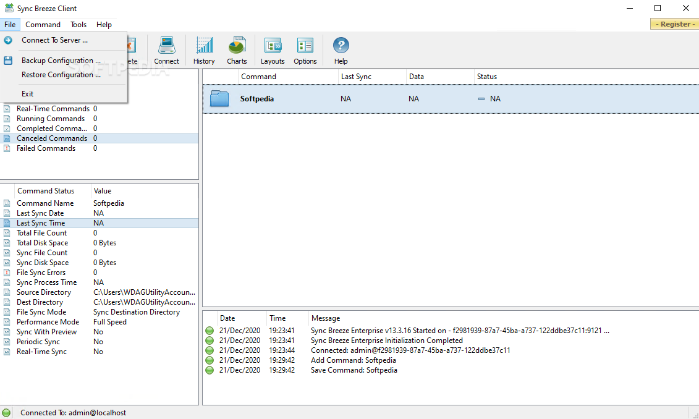The image size is (699, 419).
Task: Select the Sync Process Time row
Action: pos(100,282)
